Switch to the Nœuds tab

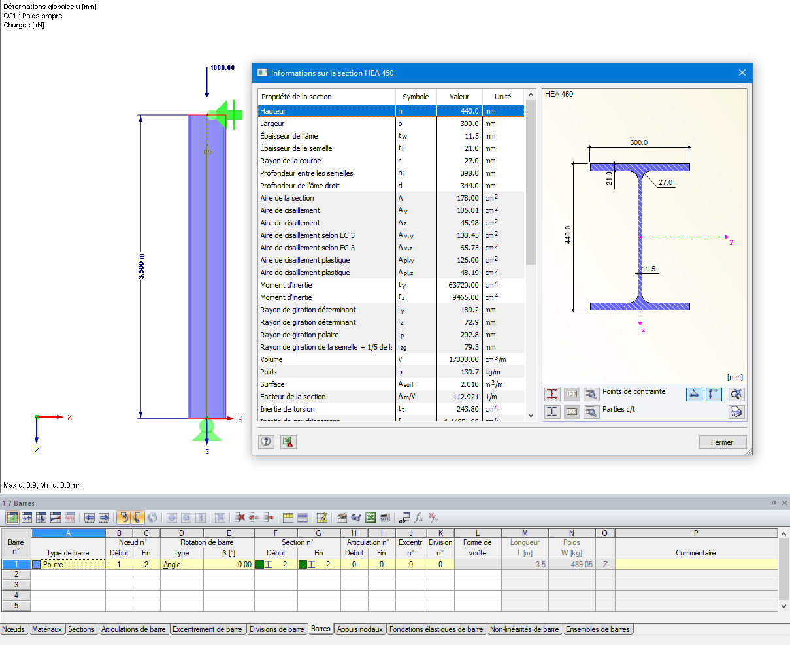point(14,629)
